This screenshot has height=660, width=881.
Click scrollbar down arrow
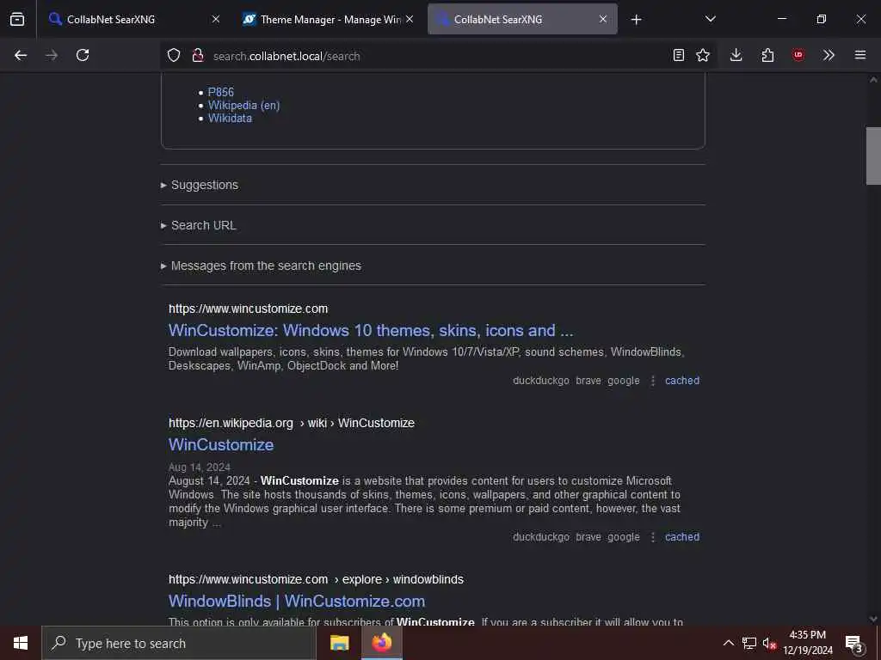pyautogui.click(x=873, y=619)
